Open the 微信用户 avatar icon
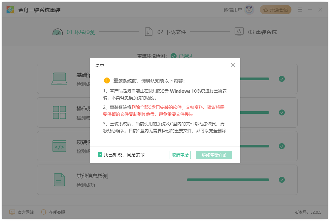The height and width of the screenshot is (221, 330). [x=249, y=10]
